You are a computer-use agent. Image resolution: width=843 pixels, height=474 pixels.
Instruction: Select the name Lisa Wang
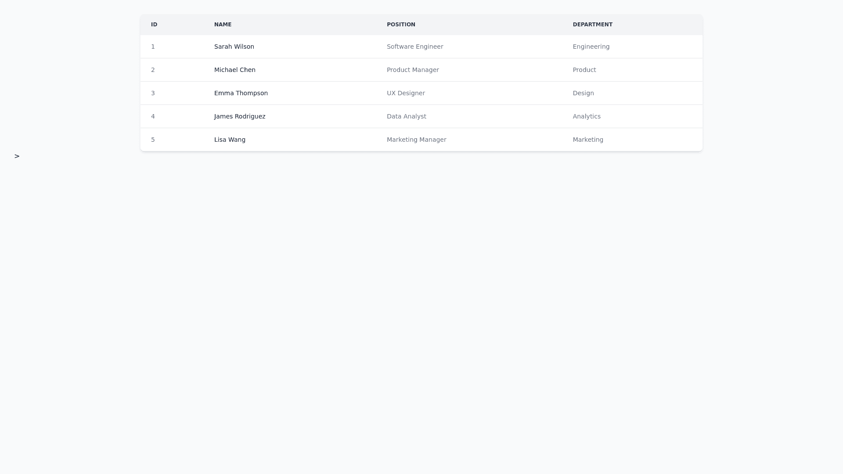click(x=230, y=140)
